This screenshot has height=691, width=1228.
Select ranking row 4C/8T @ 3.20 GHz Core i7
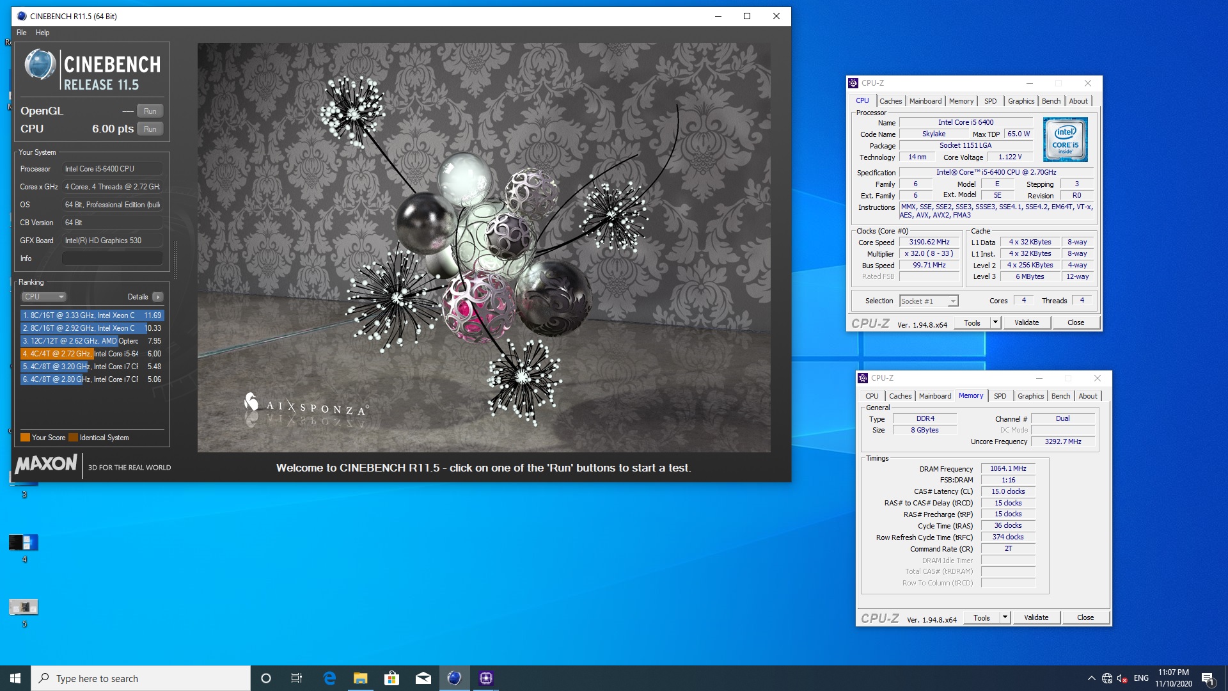tap(92, 367)
